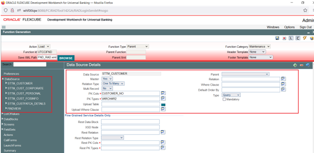Expand the Screens tree node
Screen dimensions: 314x153
3,124
